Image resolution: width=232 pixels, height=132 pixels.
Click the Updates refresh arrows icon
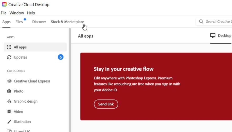pos(9,57)
